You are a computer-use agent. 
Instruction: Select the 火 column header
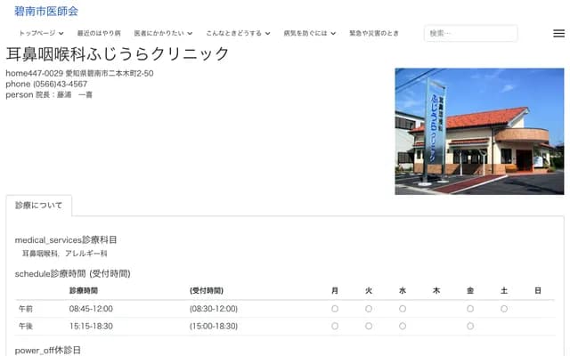point(369,291)
